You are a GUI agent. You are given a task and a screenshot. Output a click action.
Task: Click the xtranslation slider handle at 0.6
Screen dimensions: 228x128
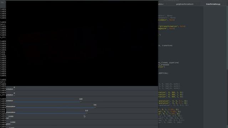(x=95, y=107)
